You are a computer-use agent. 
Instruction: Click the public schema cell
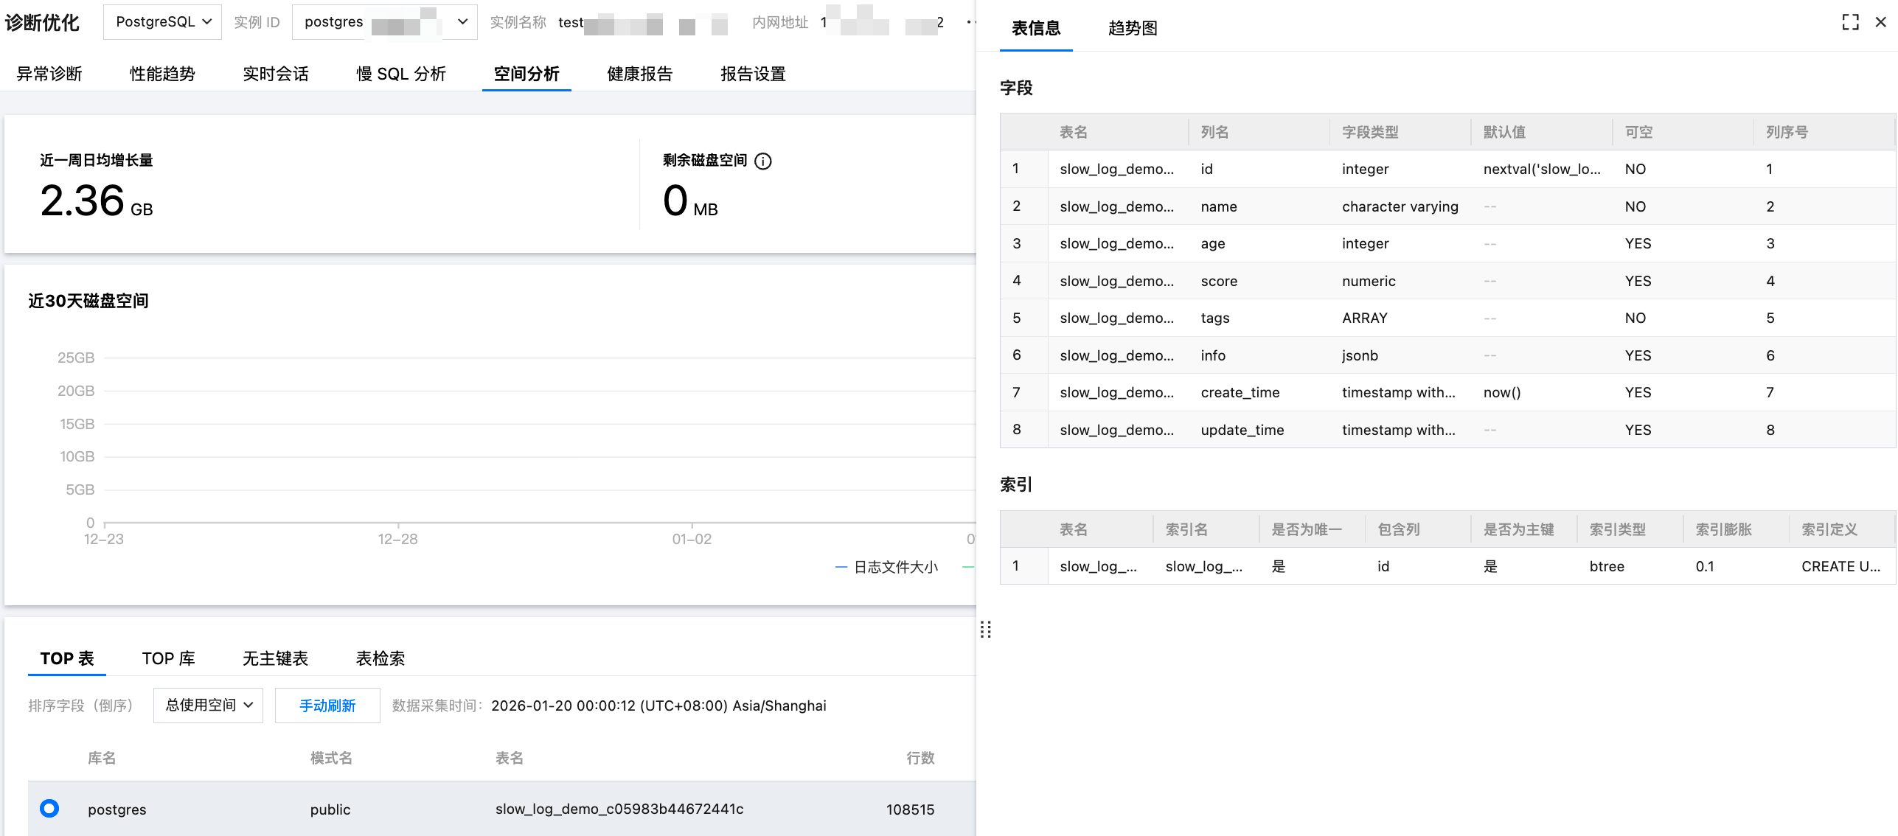(330, 809)
